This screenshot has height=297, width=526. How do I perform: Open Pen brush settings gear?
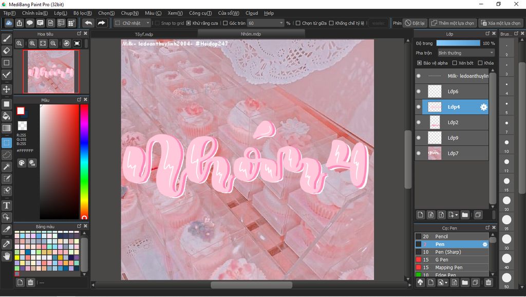(485, 244)
